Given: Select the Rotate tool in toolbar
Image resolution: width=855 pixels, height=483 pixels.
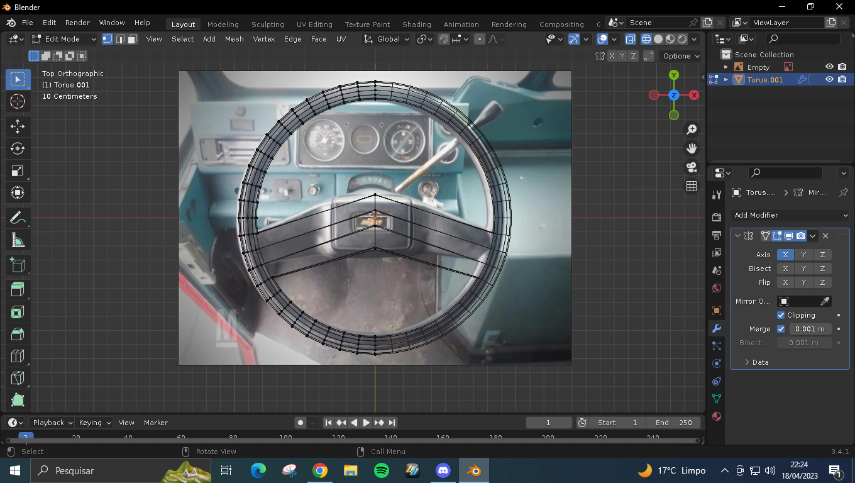Looking at the screenshot, I should click(18, 148).
